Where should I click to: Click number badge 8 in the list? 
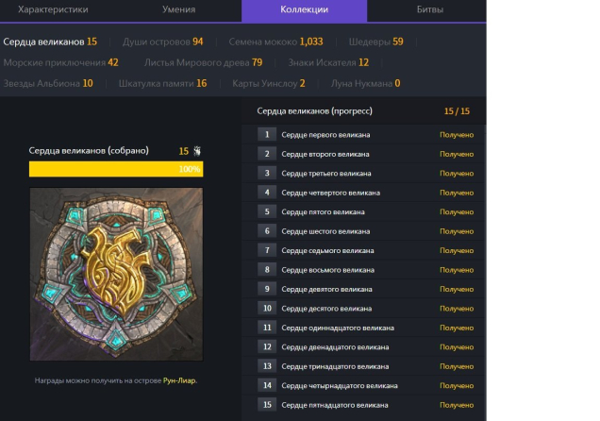click(x=267, y=269)
